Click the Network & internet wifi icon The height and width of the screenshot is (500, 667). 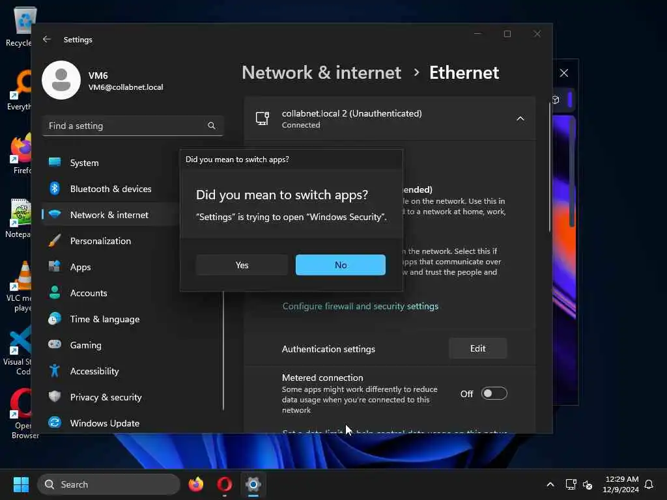(x=55, y=214)
